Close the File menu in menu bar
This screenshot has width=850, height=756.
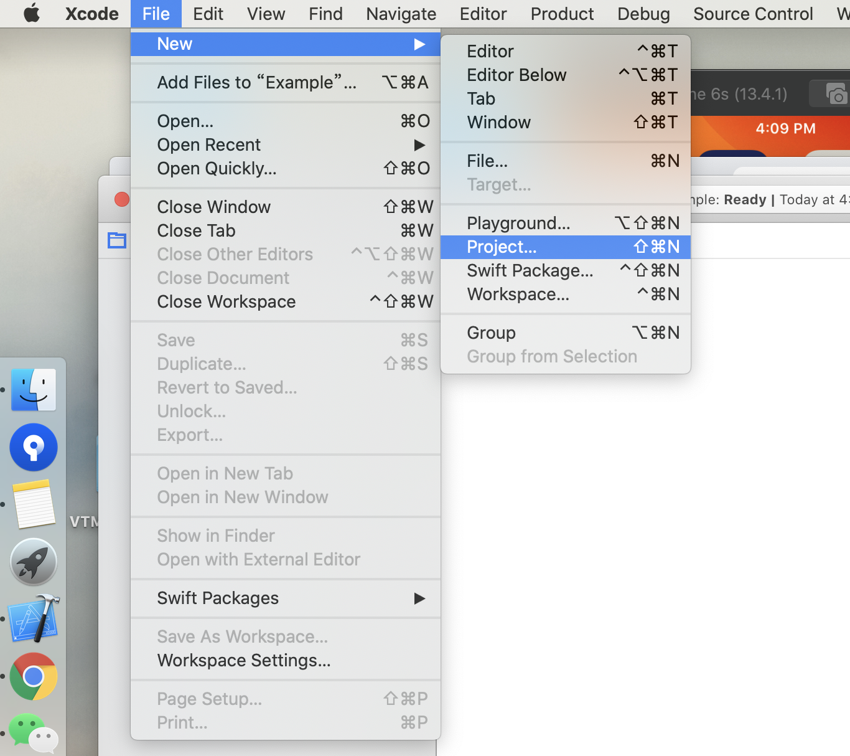(156, 14)
